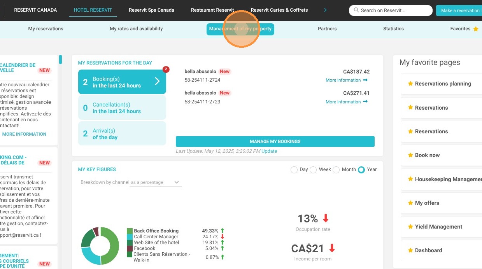Open My rates and availability menu
Image resolution: width=482 pixels, height=269 pixels.
[x=136, y=29]
